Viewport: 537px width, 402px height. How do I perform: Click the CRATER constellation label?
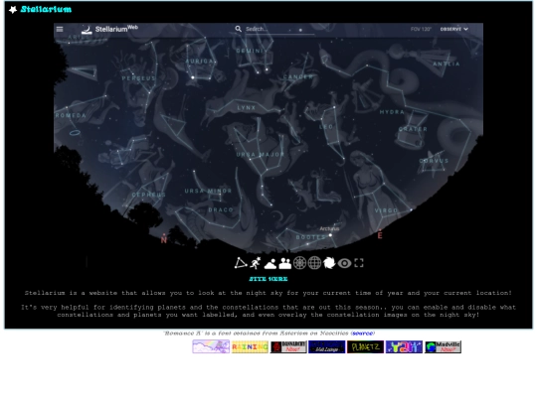413,129
